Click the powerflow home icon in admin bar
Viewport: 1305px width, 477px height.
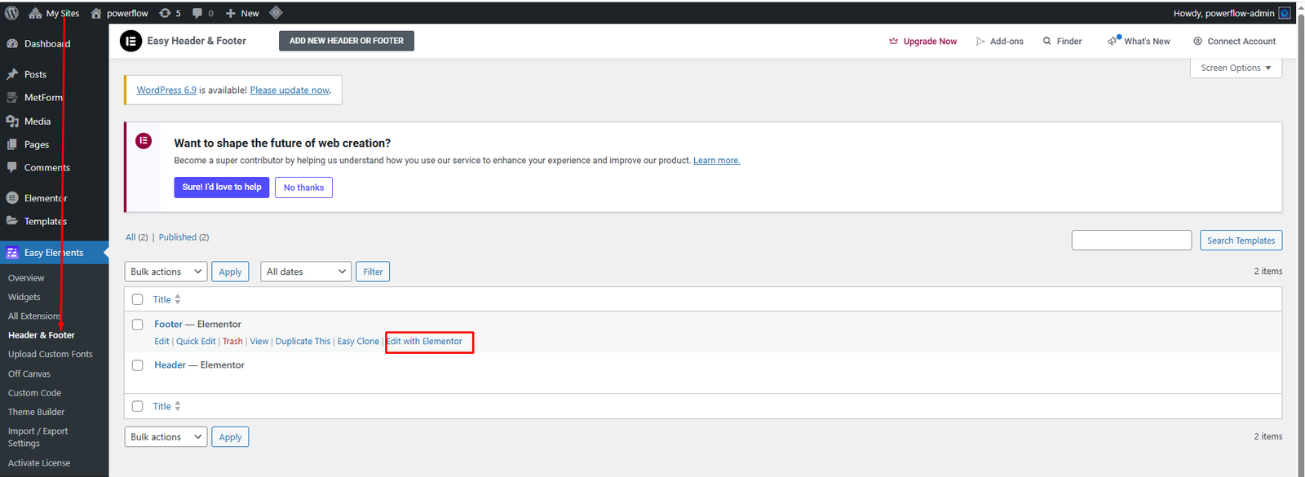tap(96, 13)
